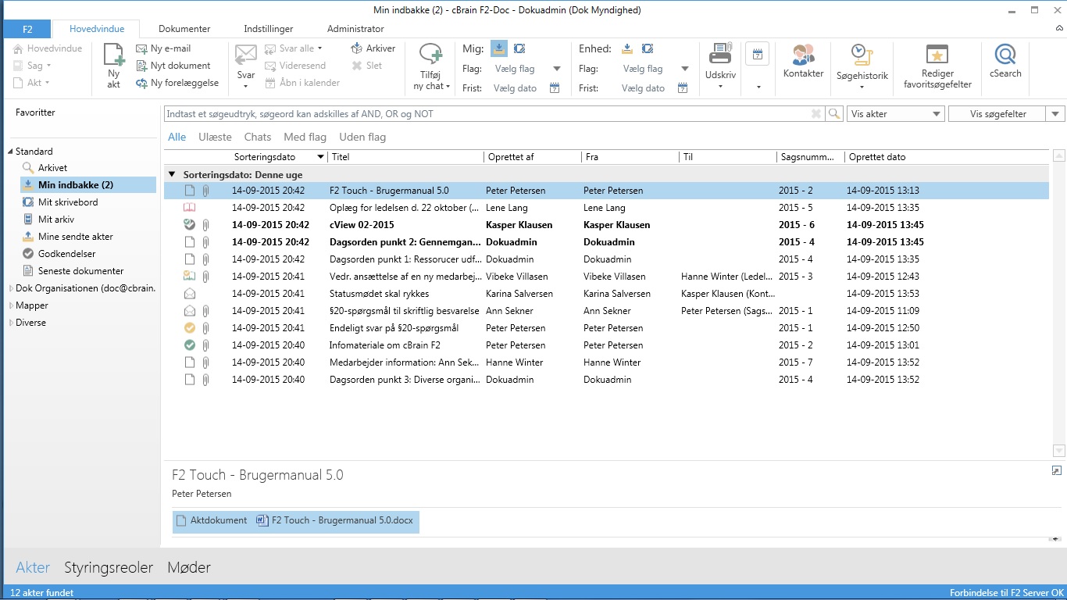The width and height of the screenshot is (1067, 600).
Task: Toggle Enhed desktop placement icon
Action: (x=648, y=48)
